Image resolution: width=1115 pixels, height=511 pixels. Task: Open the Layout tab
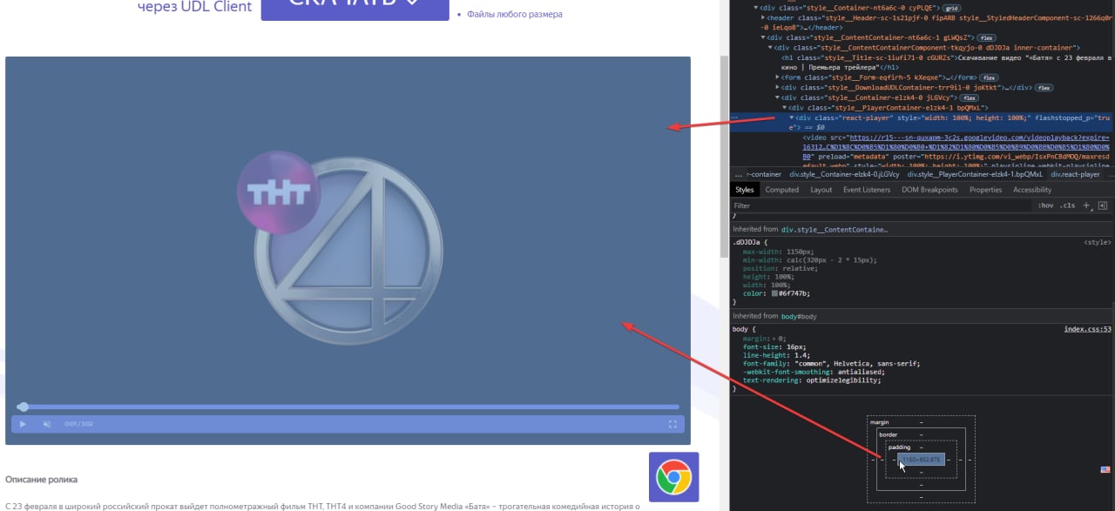[x=821, y=190]
